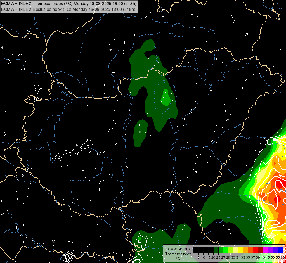Viewport: 286px width, 263px height.
Task: Click the indigo 50-55 legend swatch
Action: point(275,250)
